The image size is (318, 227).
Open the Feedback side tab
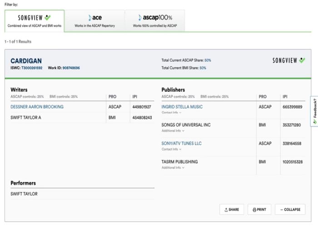click(313, 111)
